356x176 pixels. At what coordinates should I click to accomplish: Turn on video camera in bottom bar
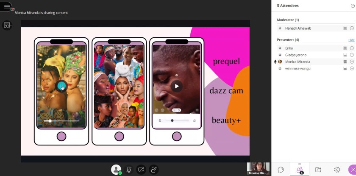pos(141,169)
